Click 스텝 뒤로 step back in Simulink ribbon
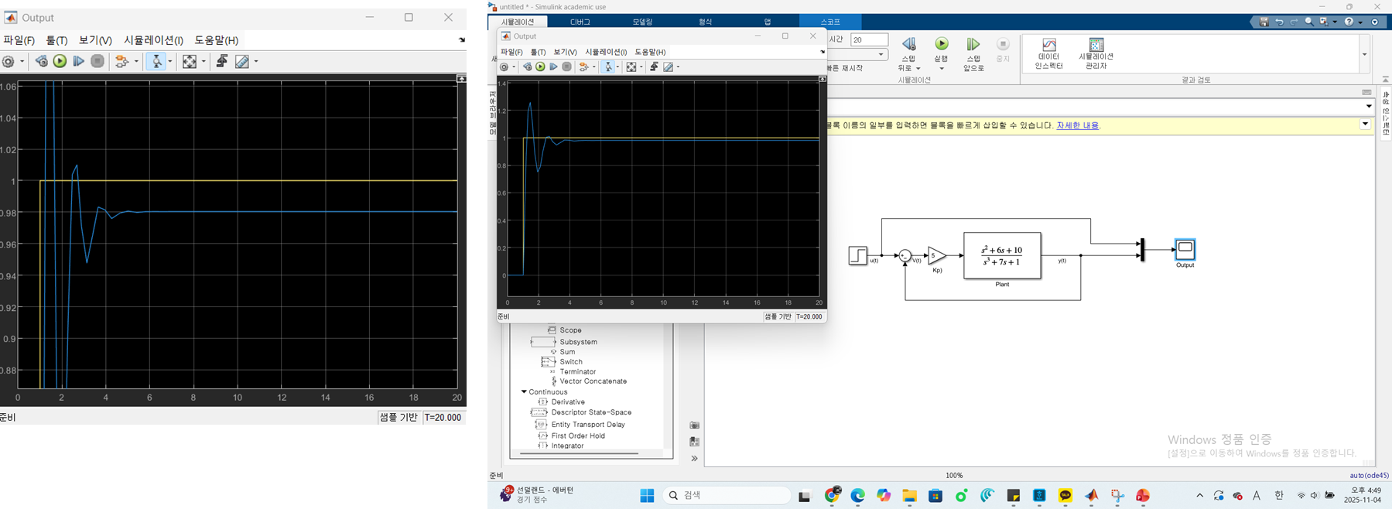This screenshot has height=509, width=1392. [908, 53]
